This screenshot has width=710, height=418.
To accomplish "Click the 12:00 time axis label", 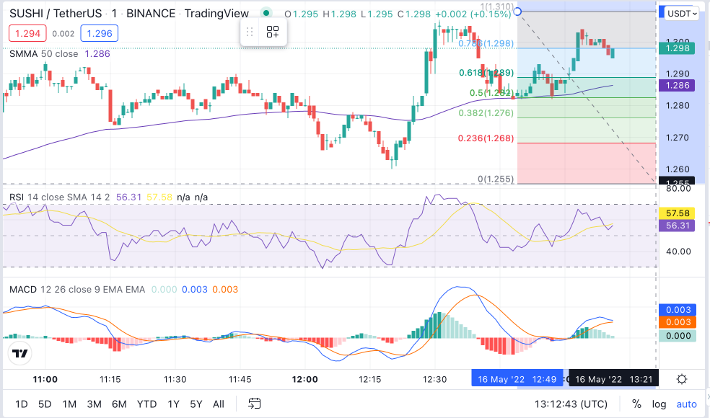I will tap(304, 379).
